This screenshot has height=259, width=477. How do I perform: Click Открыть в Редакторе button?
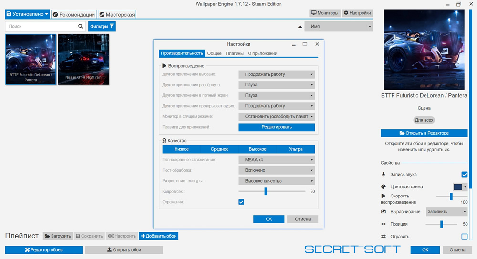pyautogui.click(x=424, y=133)
